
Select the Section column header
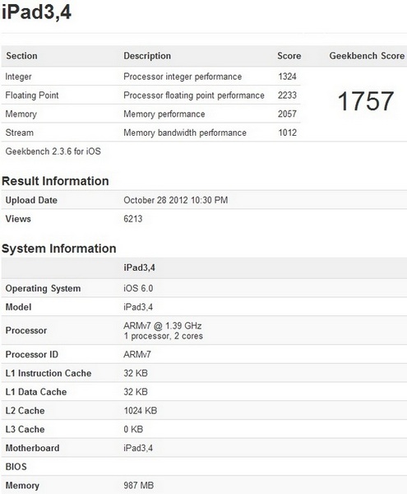pos(21,56)
